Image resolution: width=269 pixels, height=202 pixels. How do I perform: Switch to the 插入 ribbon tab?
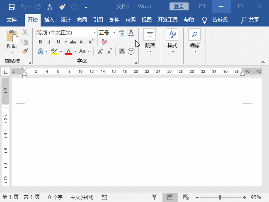pos(49,19)
